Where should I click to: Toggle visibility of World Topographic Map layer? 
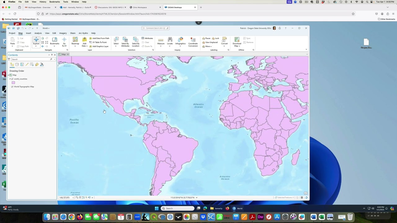pos(12,87)
